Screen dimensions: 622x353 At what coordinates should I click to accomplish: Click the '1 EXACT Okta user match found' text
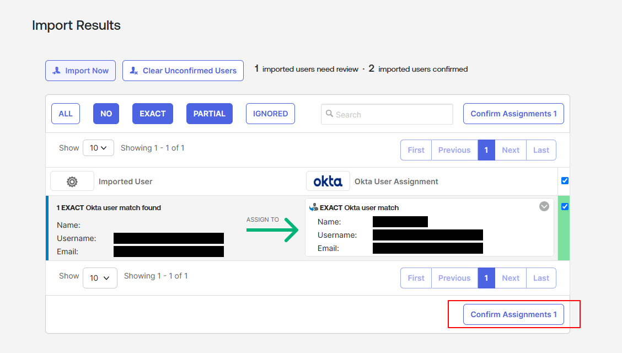pos(109,208)
